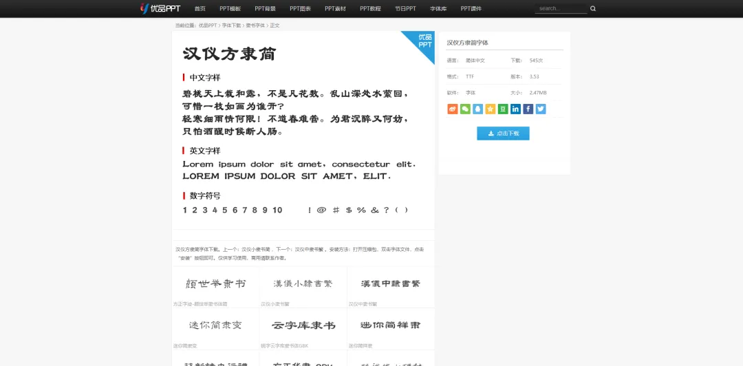
Task: Click the search magnifier icon
Action: (593, 8)
